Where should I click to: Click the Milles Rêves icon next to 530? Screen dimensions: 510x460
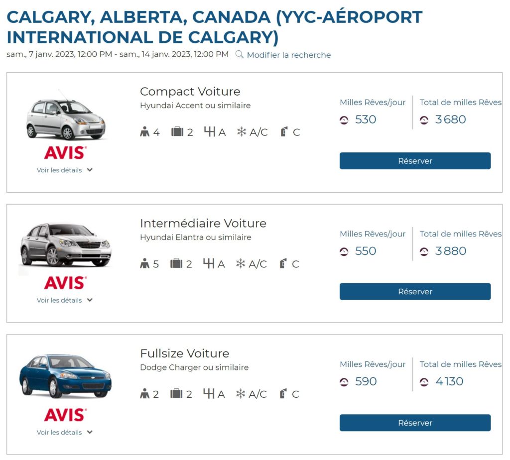point(343,119)
